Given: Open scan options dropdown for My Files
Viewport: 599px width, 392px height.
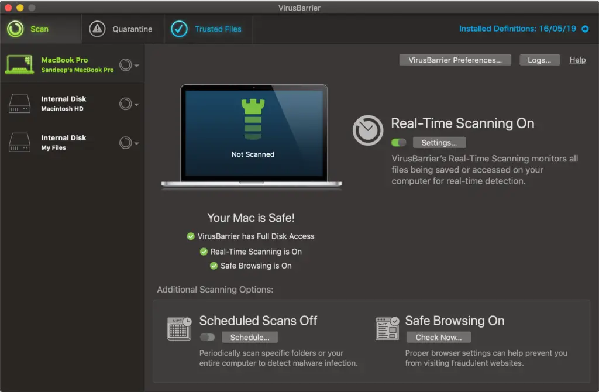Looking at the screenshot, I should tap(136, 143).
